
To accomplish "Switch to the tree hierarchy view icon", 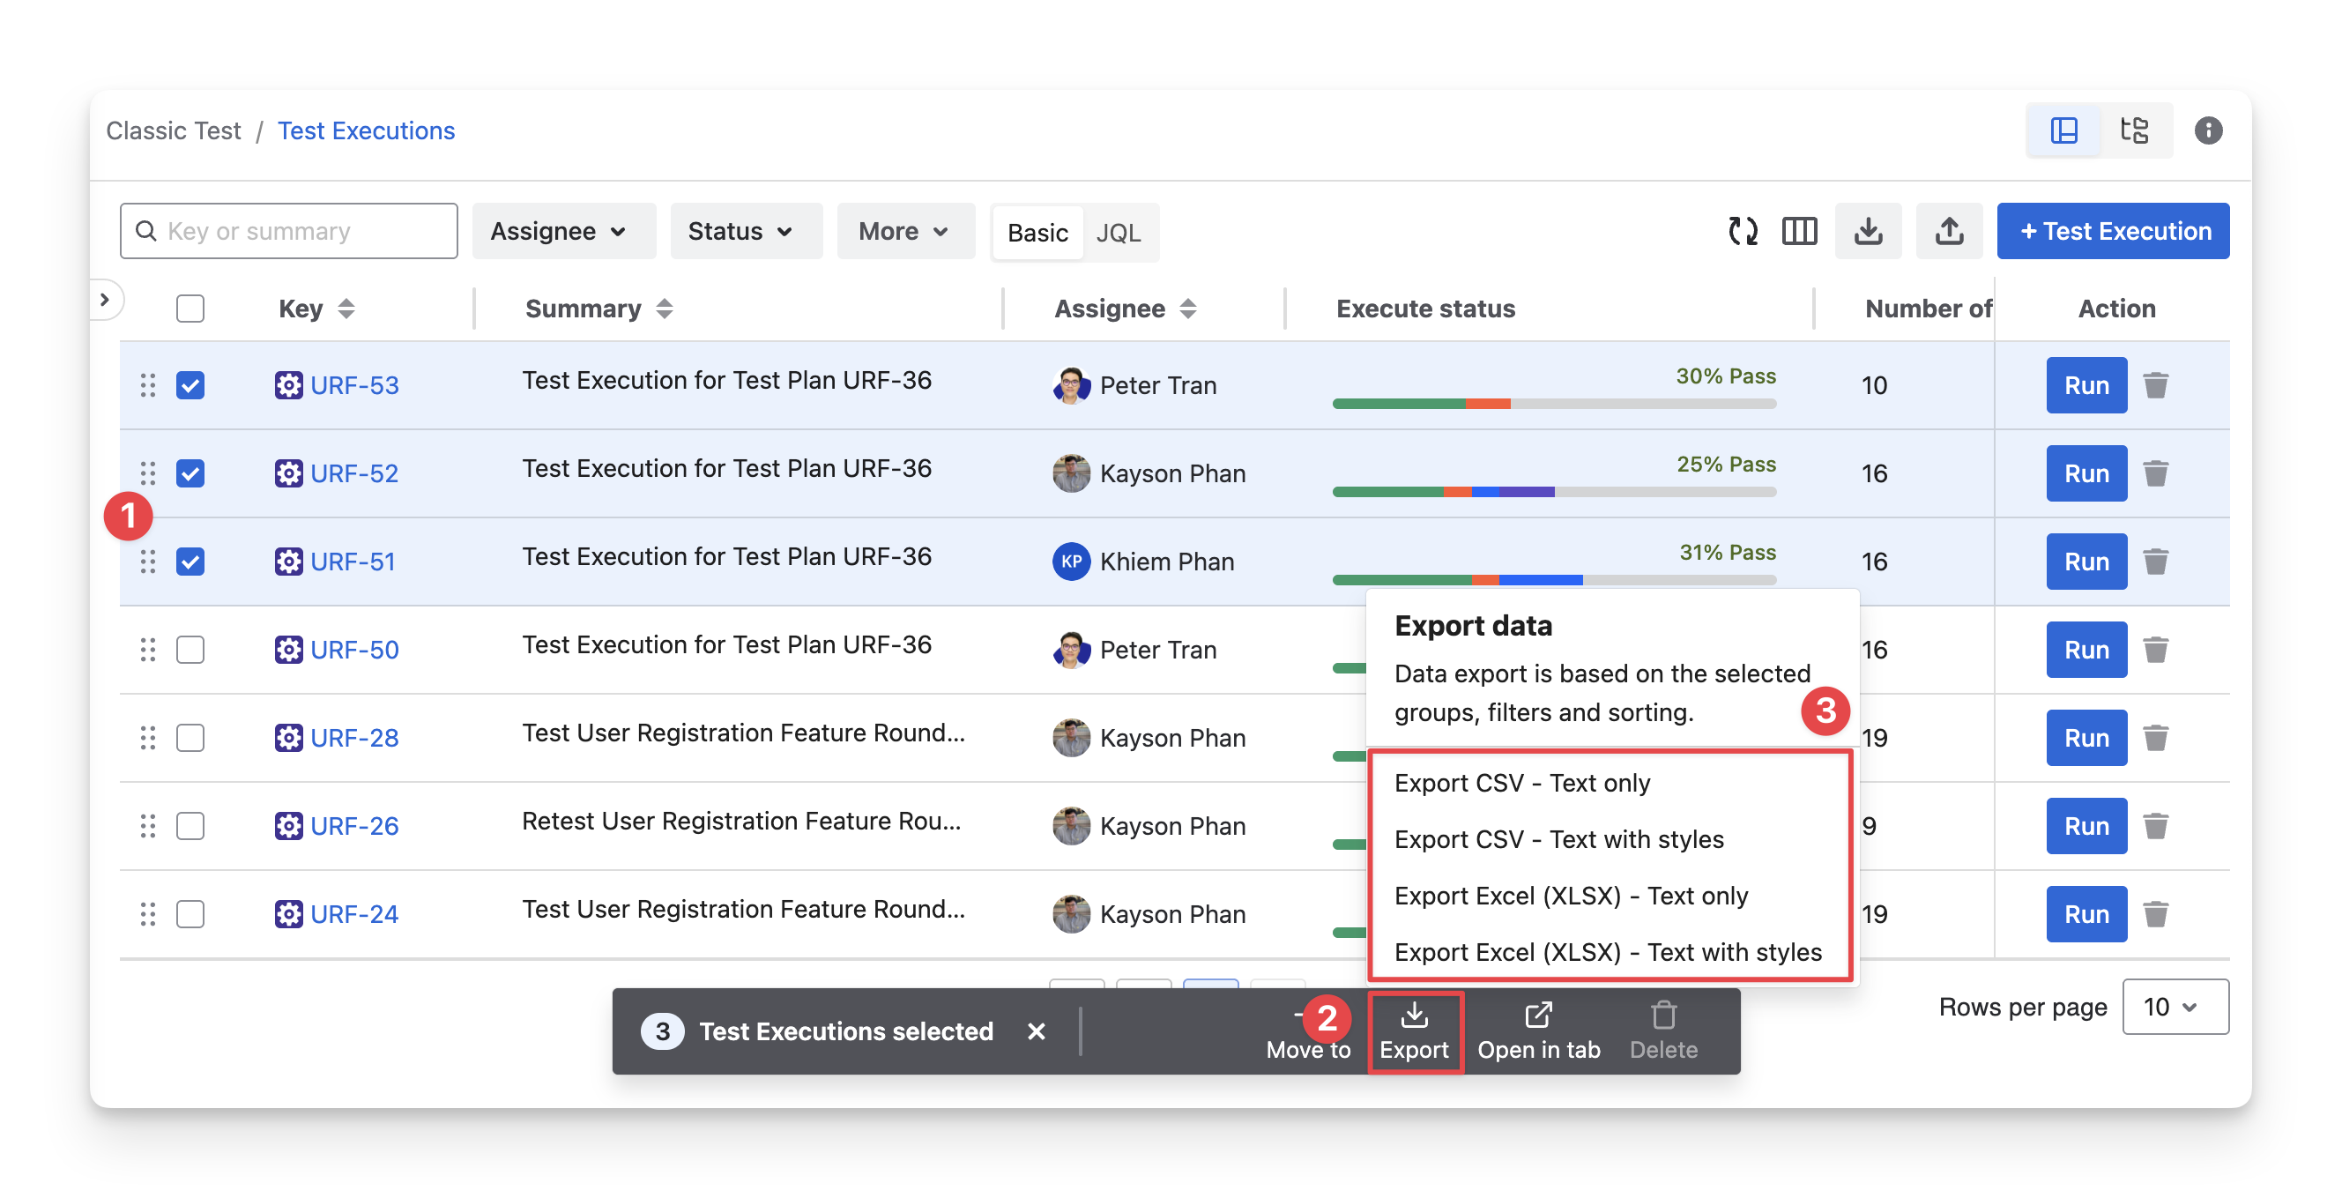I will click(2134, 130).
